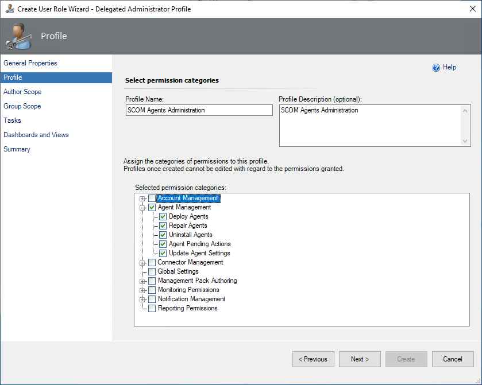Click the wizard user icon in title bar

coord(10,9)
